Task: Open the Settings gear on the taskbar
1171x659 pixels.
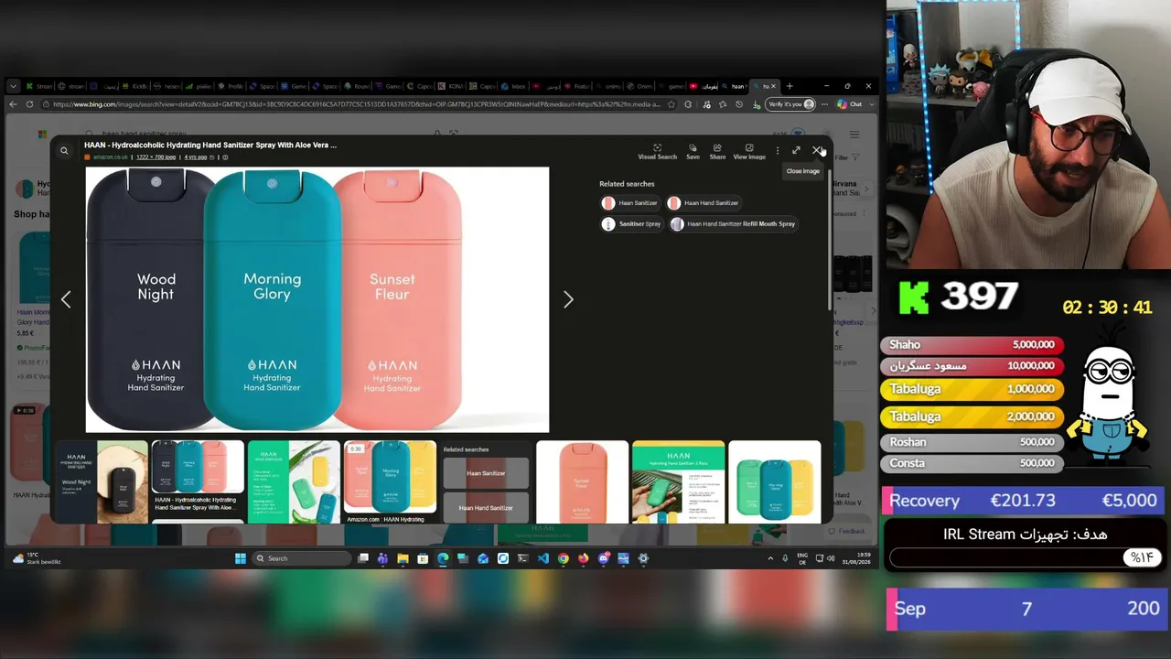Action: point(643,558)
